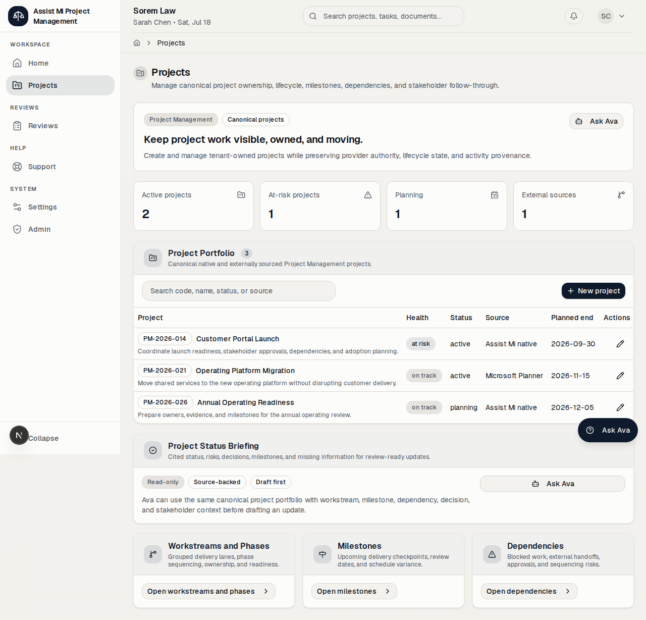Viewport: 646px width, 620px height.
Task: Create a New project
Action: pos(594,291)
